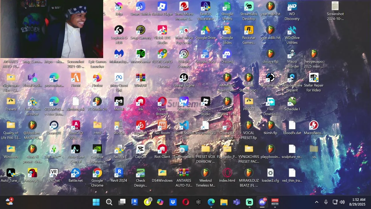The image size is (371, 209).
Task: Open Meta Quest Link shortcut
Action: click(119, 82)
